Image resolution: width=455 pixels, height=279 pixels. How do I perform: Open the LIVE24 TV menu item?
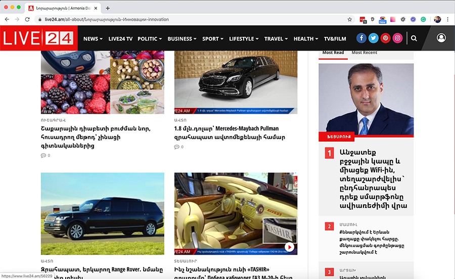[120, 38]
